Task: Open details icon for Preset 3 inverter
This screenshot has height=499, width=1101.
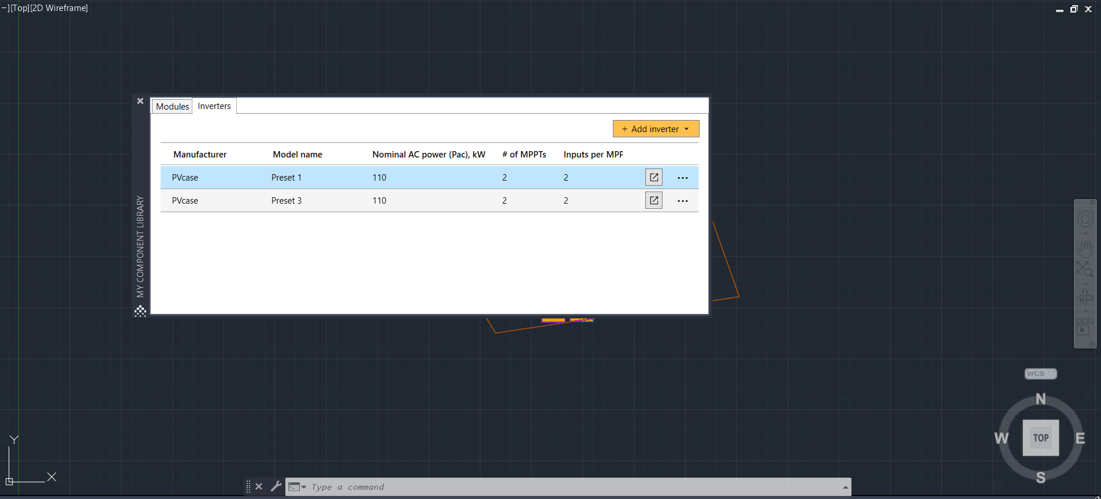Action: (654, 200)
